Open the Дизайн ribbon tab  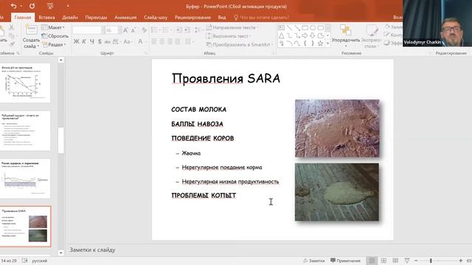(x=70, y=18)
